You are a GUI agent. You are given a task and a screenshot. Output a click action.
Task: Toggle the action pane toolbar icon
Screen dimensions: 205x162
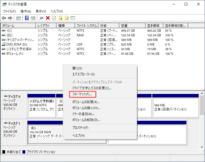pos(33,18)
